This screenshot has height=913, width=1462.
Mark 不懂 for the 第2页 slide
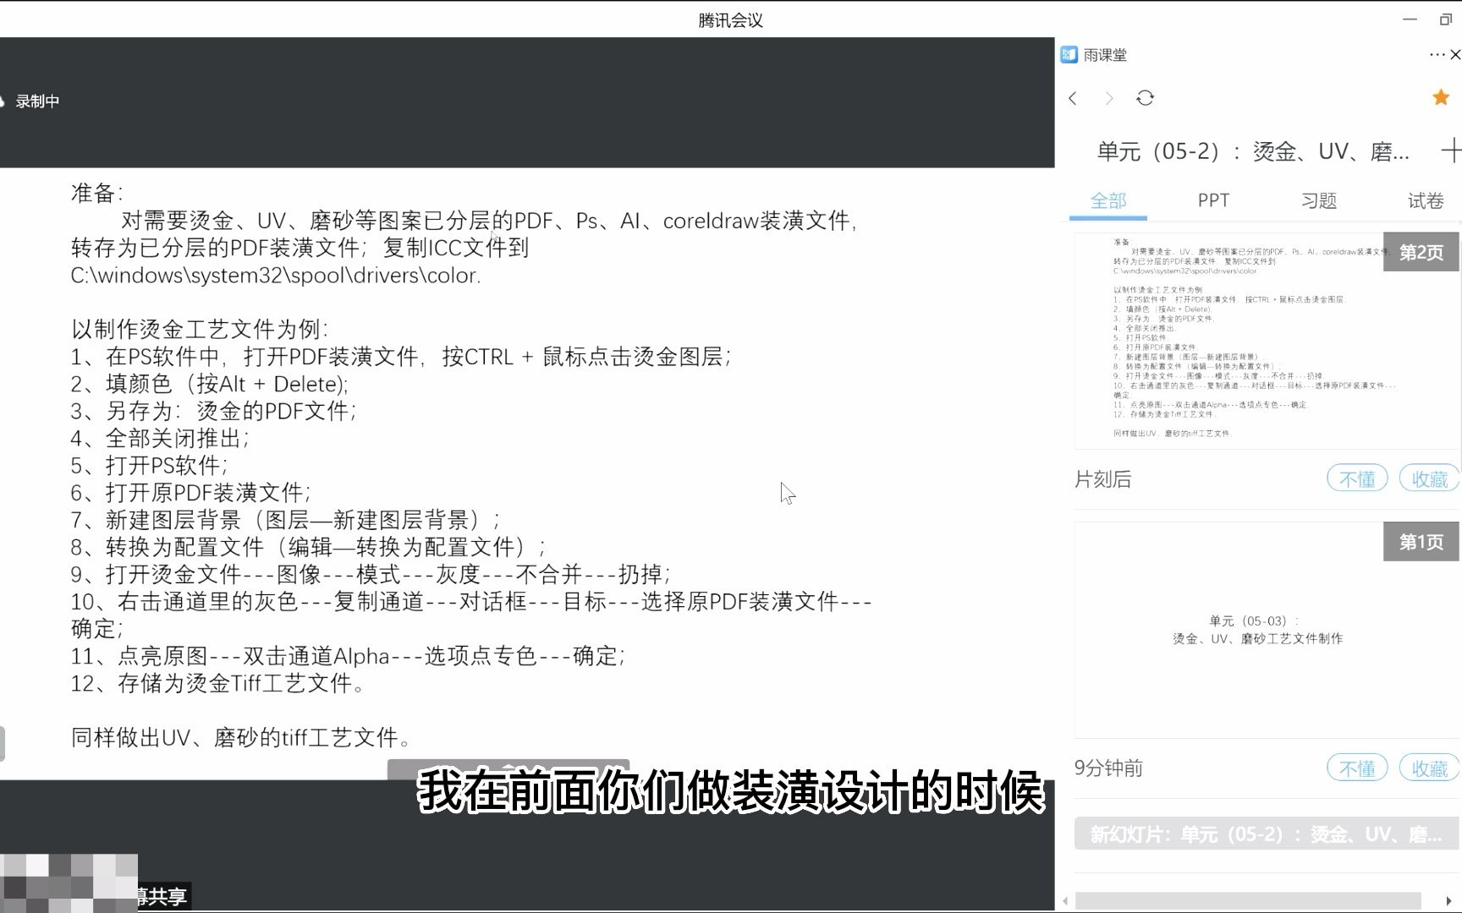point(1358,479)
